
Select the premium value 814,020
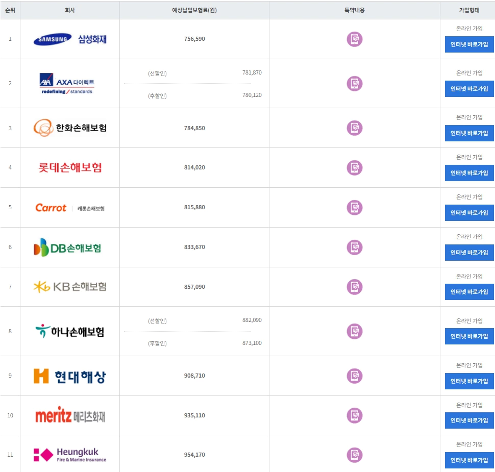click(x=194, y=167)
